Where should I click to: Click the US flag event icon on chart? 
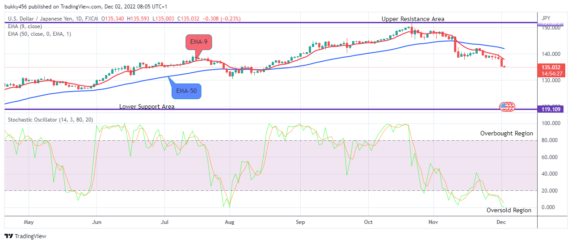pos(504,106)
